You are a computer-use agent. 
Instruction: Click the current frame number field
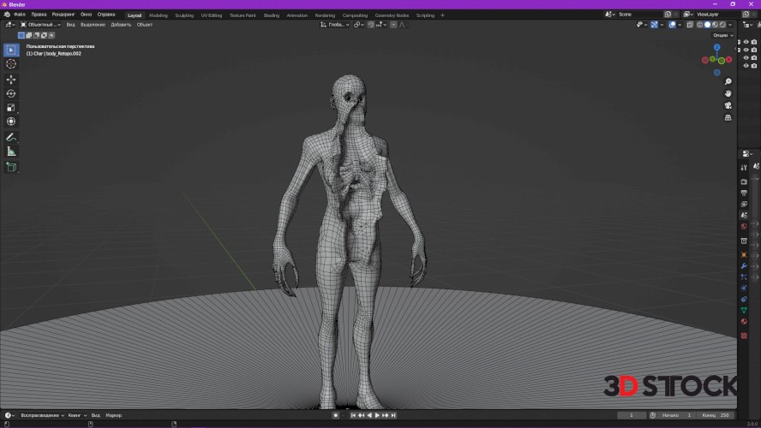tap(632, 415)
